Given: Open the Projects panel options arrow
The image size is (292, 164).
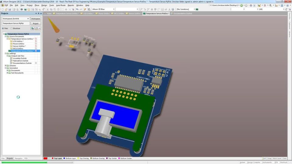Looking at the screenshot, I should 36,13.
